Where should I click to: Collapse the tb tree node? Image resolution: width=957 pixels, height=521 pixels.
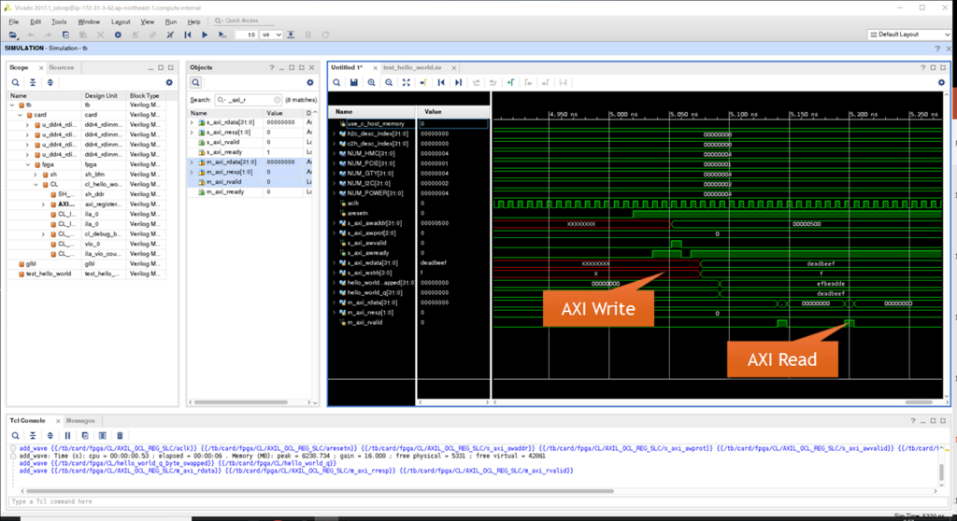pyautogui.click(x=12, y=105)
